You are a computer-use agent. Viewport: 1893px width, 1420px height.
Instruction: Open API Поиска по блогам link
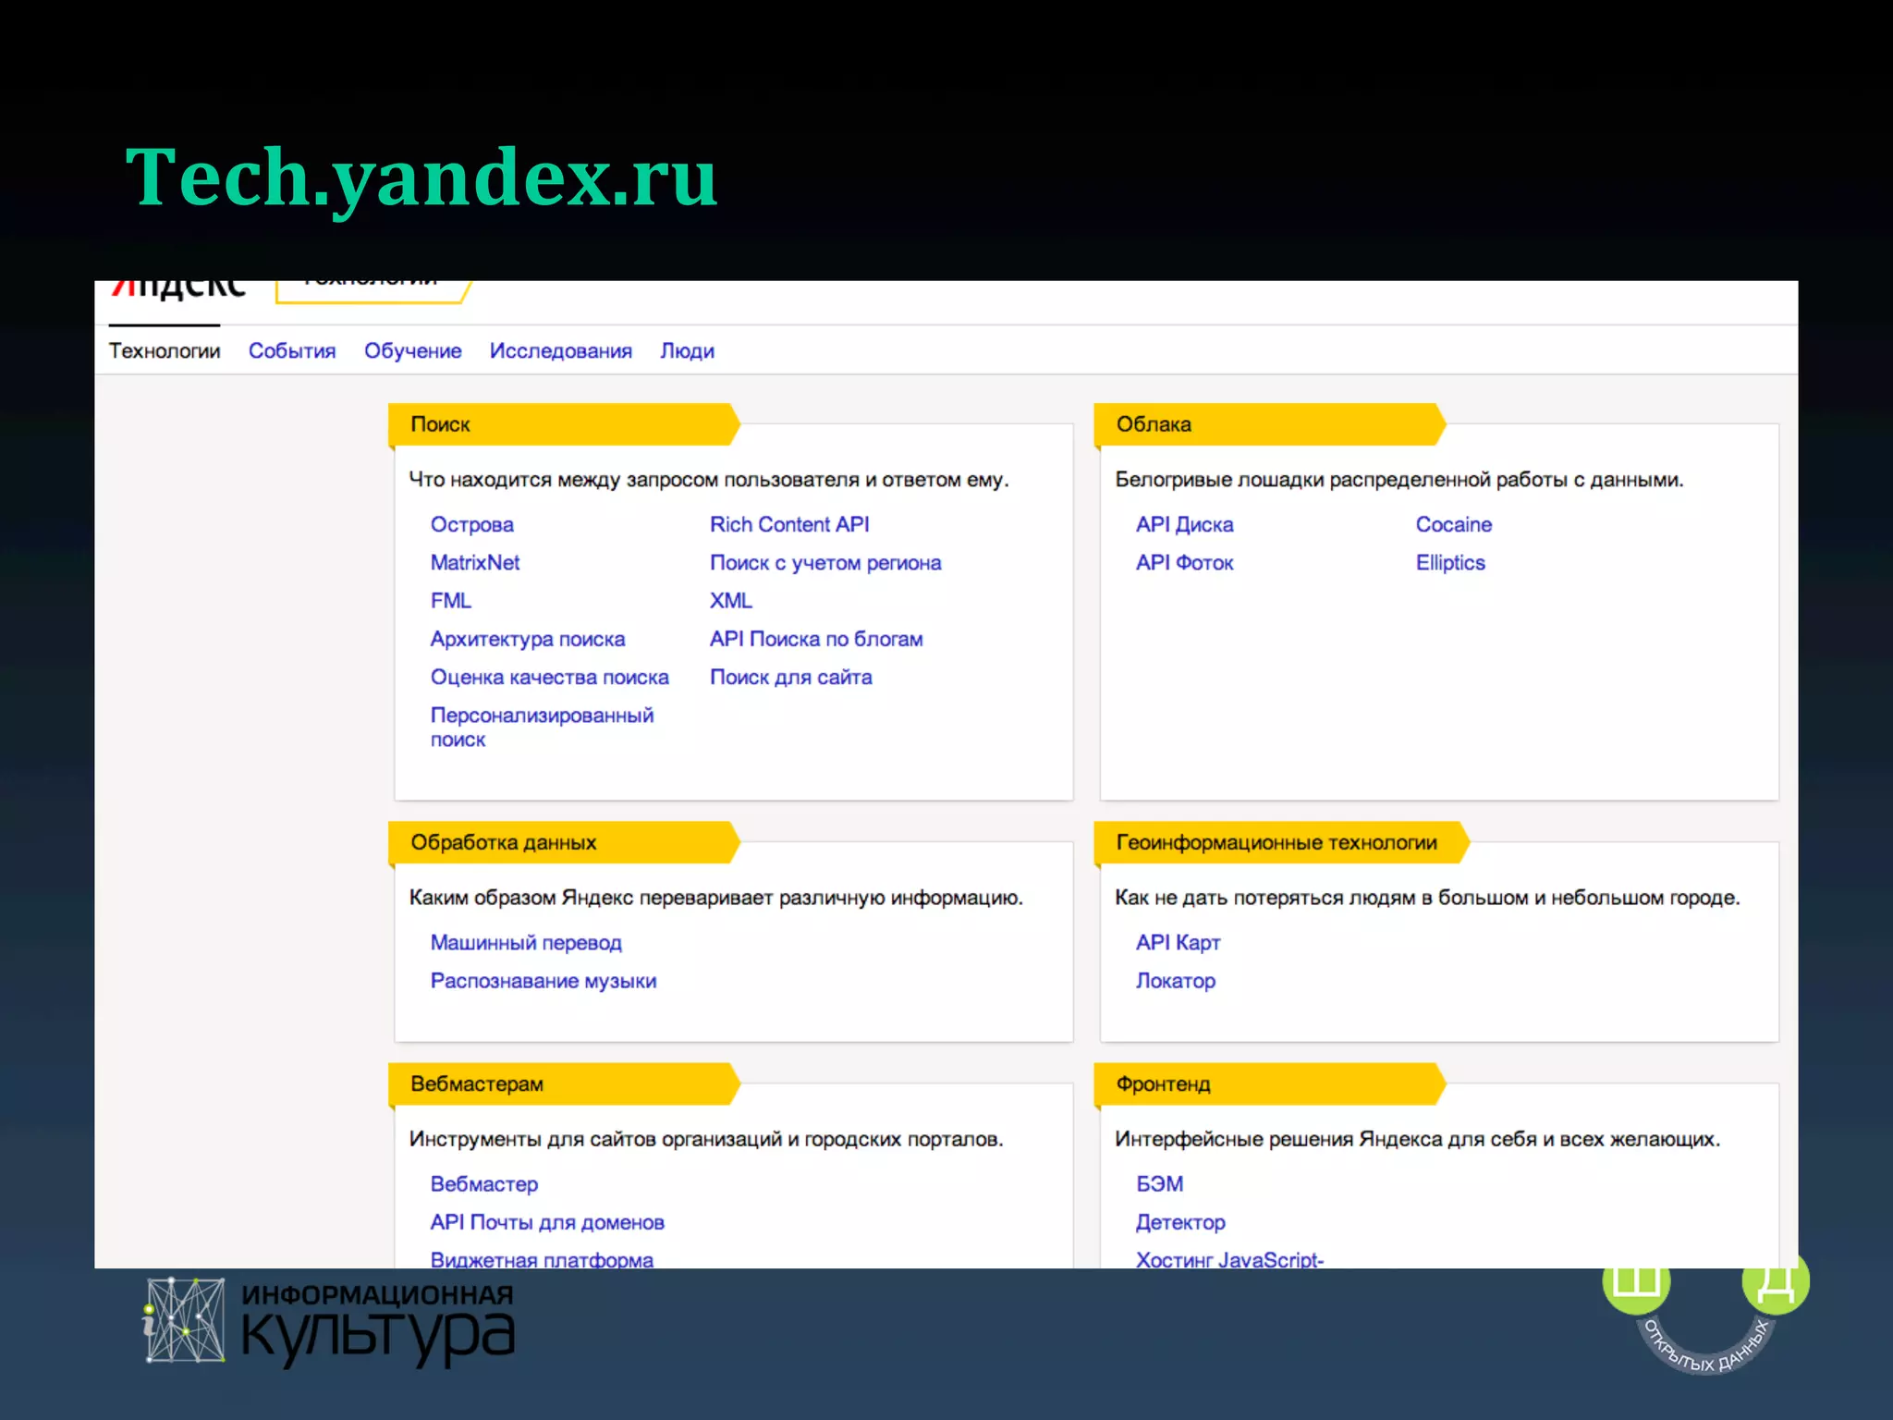[x=816, y=640]
